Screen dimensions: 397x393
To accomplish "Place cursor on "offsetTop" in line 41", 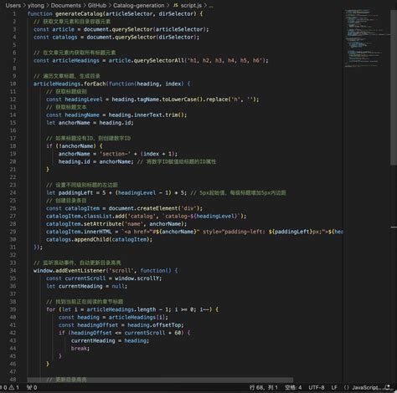I will point(167,325).
